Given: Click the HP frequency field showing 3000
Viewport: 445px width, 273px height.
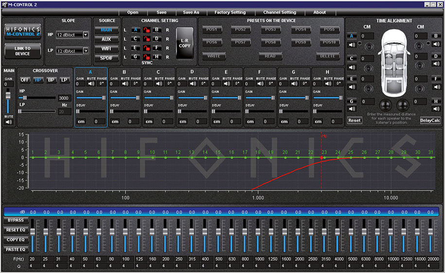Looking at the screenshot, I should click(x=64, y=98).
